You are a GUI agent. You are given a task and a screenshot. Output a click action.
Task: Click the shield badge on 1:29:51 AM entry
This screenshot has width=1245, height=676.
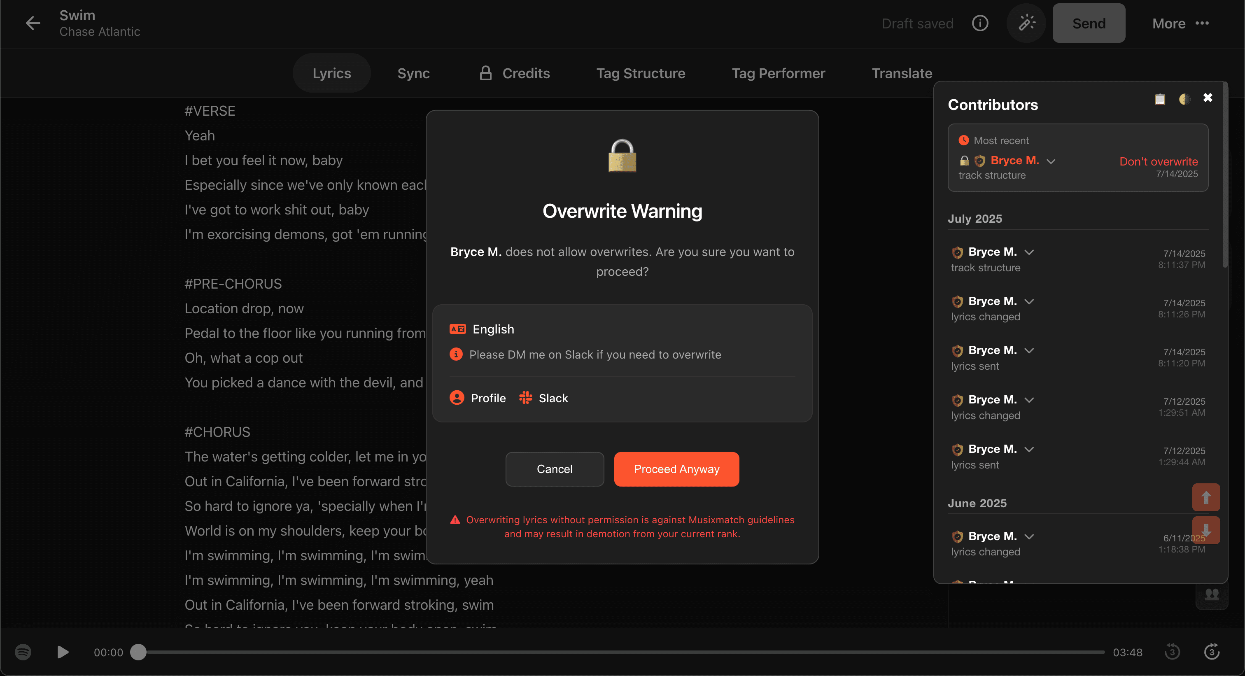pos(958,400)
